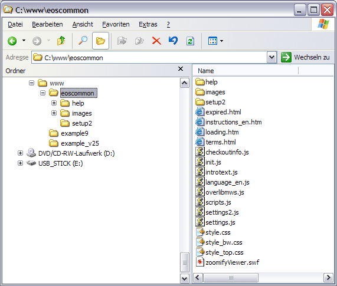Click the Name column header
This screenshot has height=286, width=337.
(x=246, y=71)
